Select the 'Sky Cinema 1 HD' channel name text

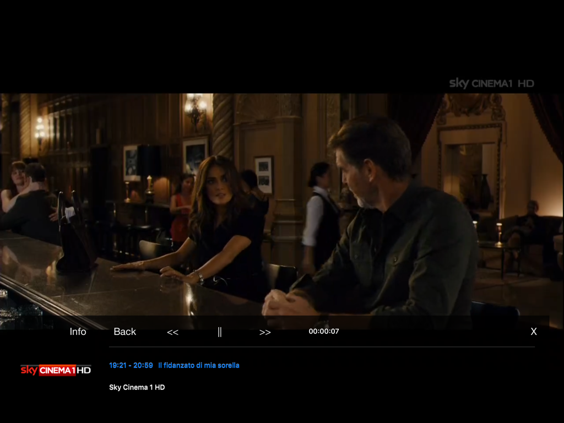pos(137,387)
